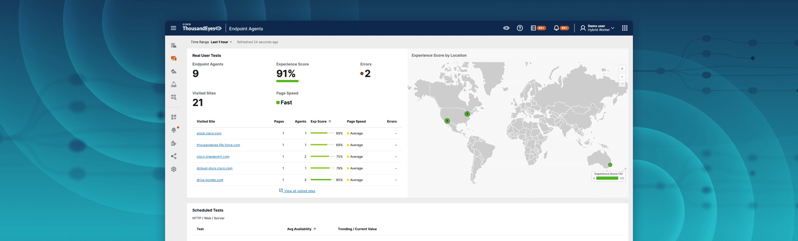
Task: Open the help question mark icon
Action: tap(520, 28)
